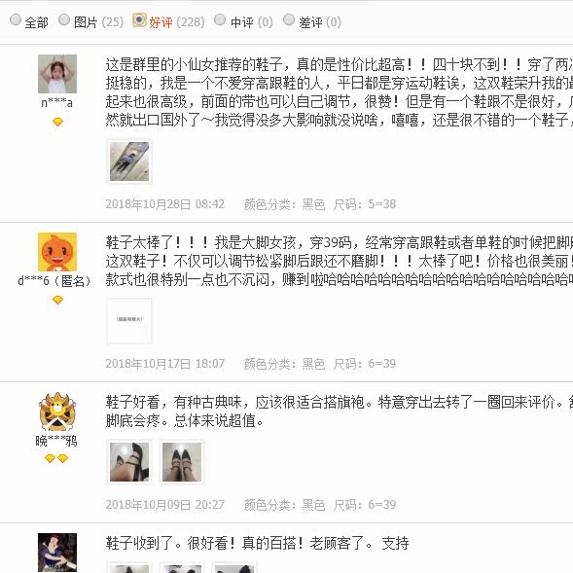Image resolution: width=573 pixels, height=573 pixels.
Task: Click the diamond badge under n***a
Action: [x=57, y=122]
